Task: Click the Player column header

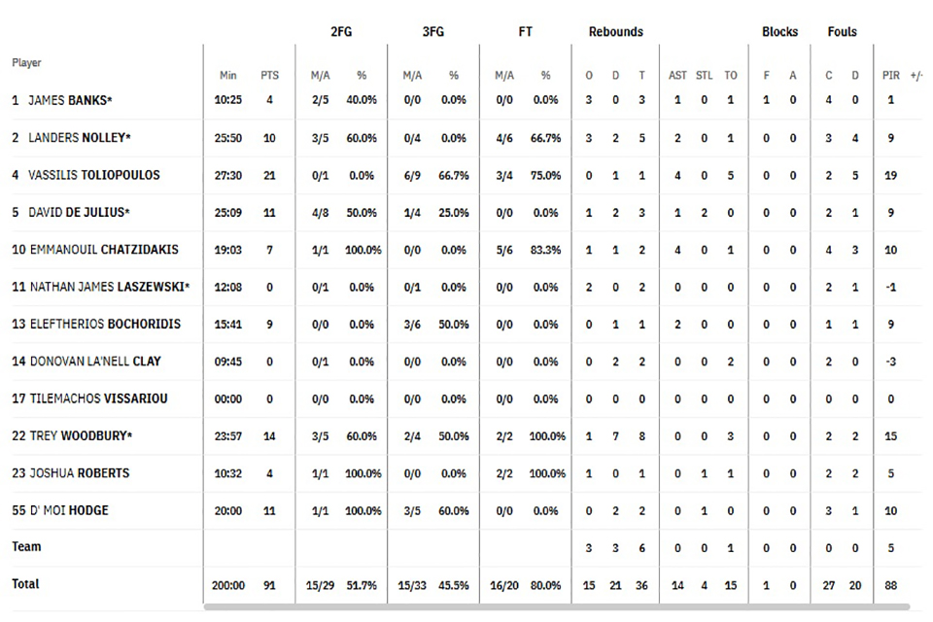Action: coord(27,62)
